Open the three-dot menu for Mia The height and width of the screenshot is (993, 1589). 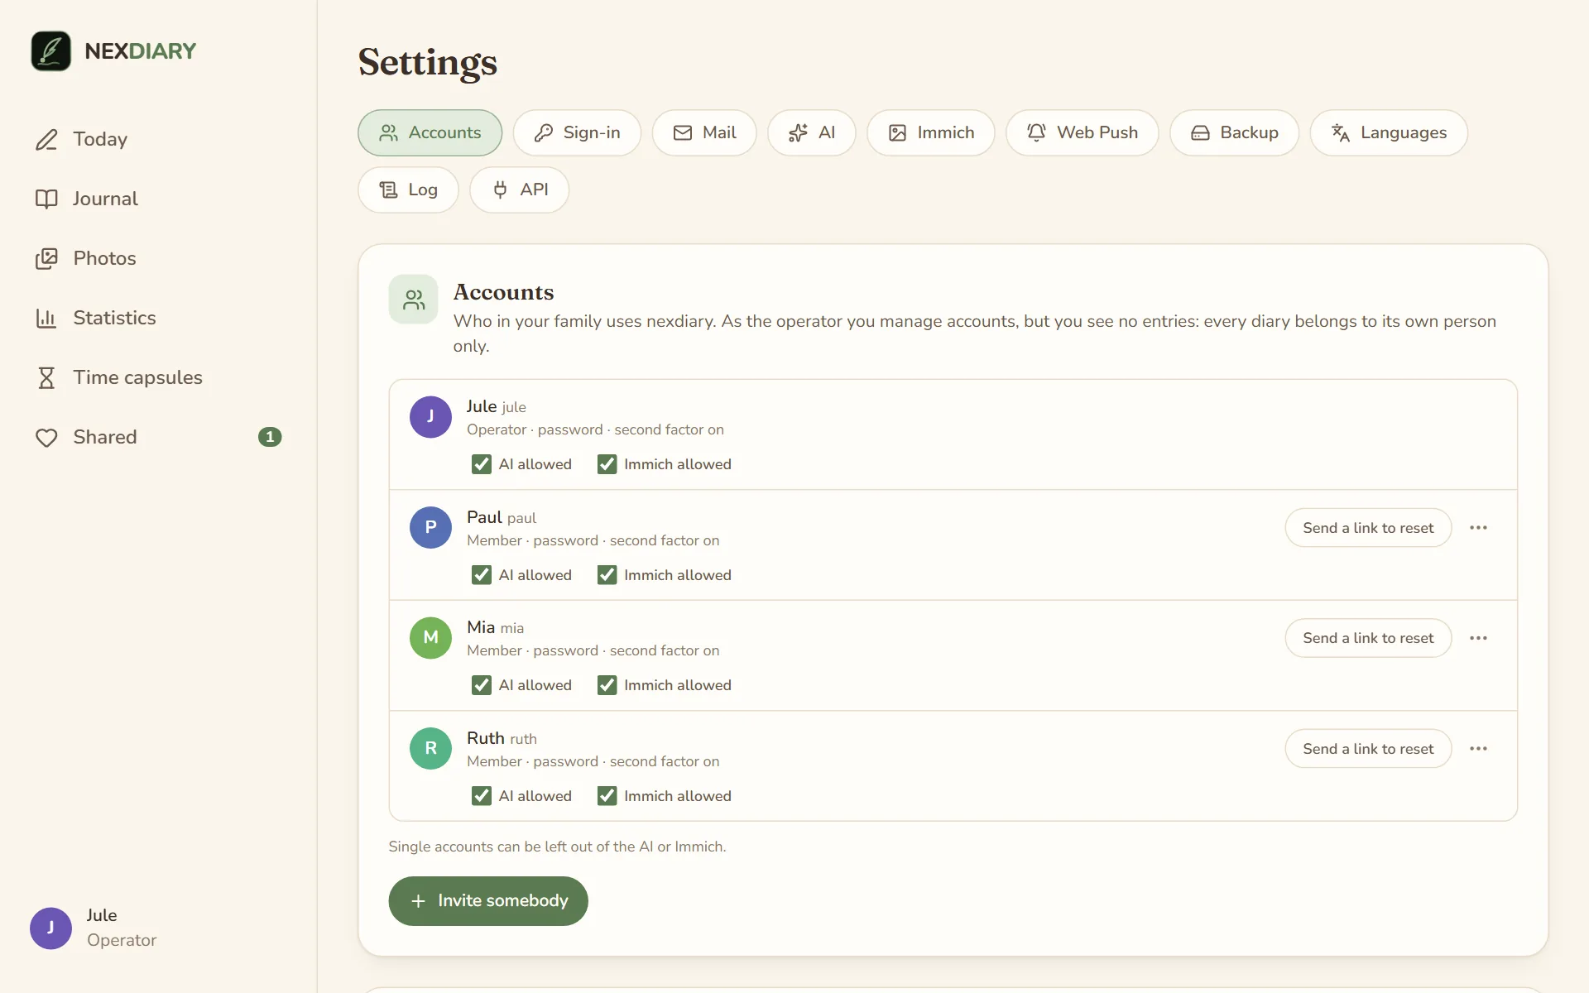coord(1479,638)
